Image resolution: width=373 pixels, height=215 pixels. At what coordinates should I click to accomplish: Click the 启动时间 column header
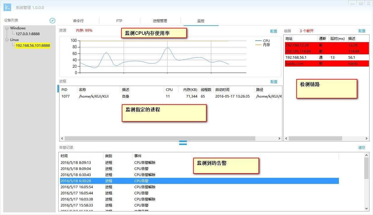click(x=234, y=89)
